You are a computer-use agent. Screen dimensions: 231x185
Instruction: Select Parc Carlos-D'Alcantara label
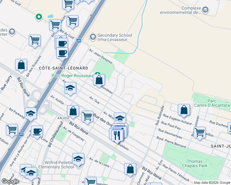point(212,103)
